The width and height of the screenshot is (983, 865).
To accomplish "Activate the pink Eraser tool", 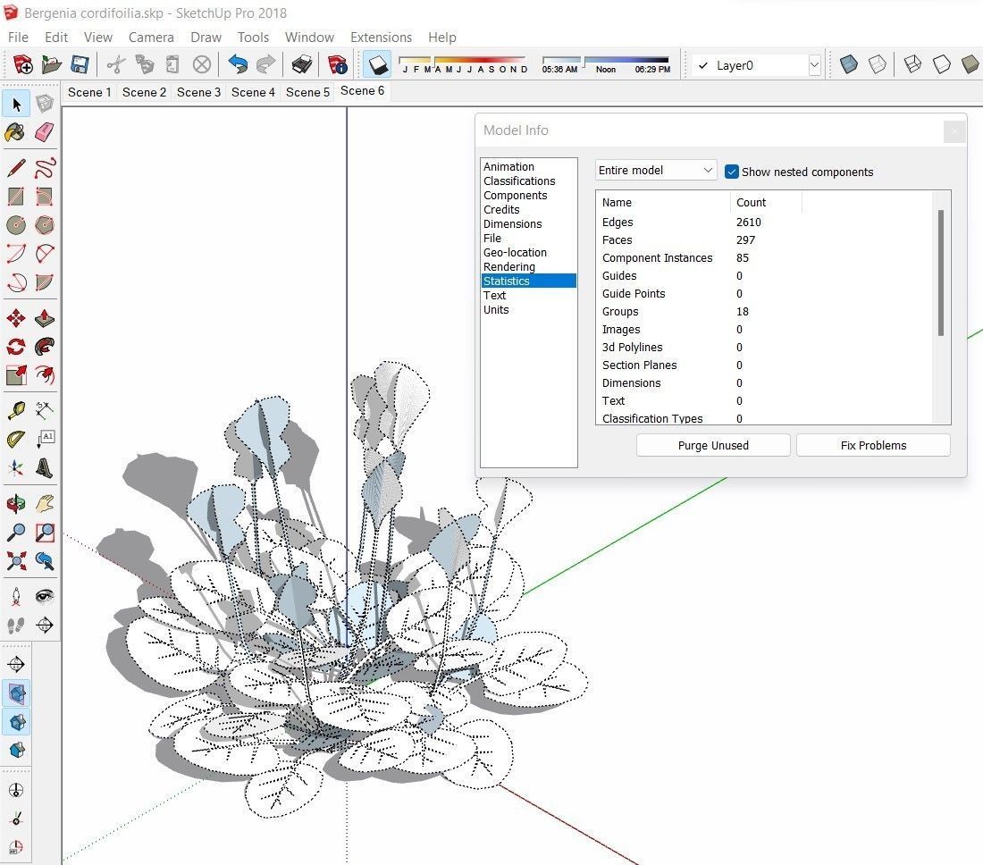I will point(45,132).
